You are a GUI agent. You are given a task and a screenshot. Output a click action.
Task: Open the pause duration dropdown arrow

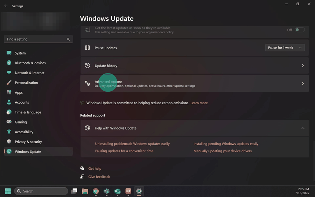(x=300, y=48)
